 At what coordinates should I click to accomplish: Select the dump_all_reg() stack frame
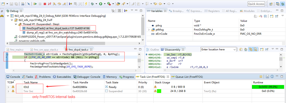60,33
